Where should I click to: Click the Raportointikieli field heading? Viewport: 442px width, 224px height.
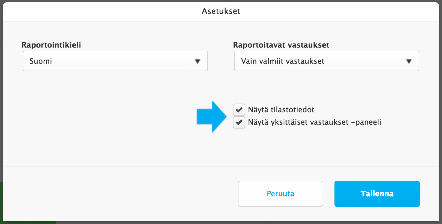pos(50,45)
